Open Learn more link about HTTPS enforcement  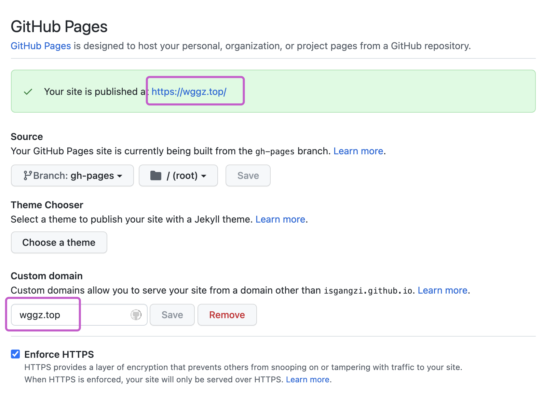pyautogui.click(x=308, y=380)
